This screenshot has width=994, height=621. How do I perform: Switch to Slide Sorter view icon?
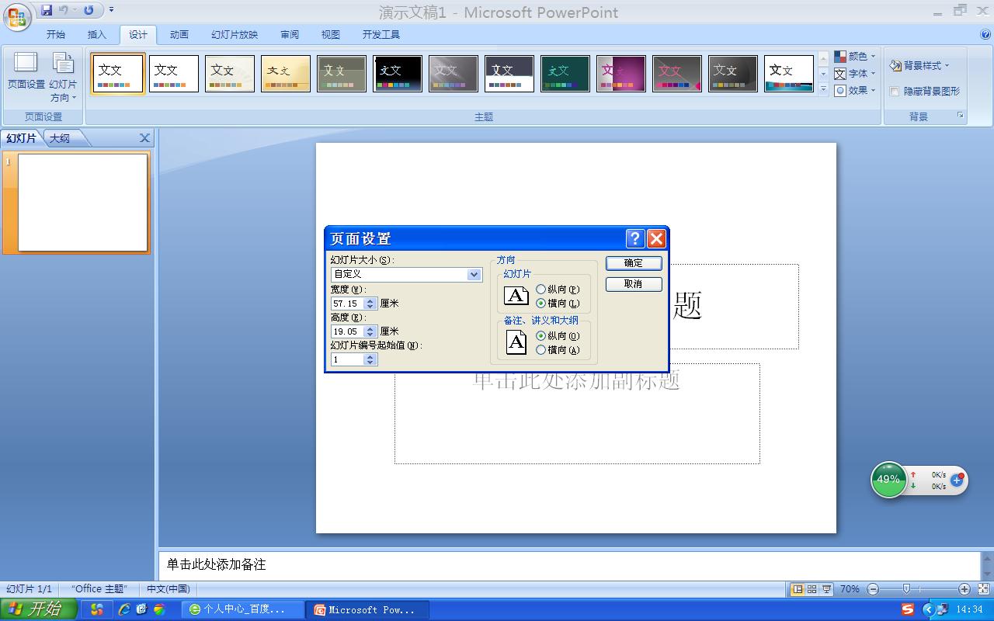click(x=812, y=589)
